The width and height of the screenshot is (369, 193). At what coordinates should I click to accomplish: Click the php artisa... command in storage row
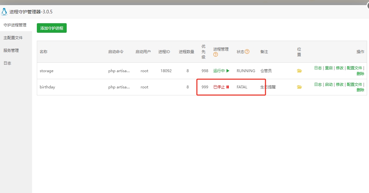(x=119, y=71)
